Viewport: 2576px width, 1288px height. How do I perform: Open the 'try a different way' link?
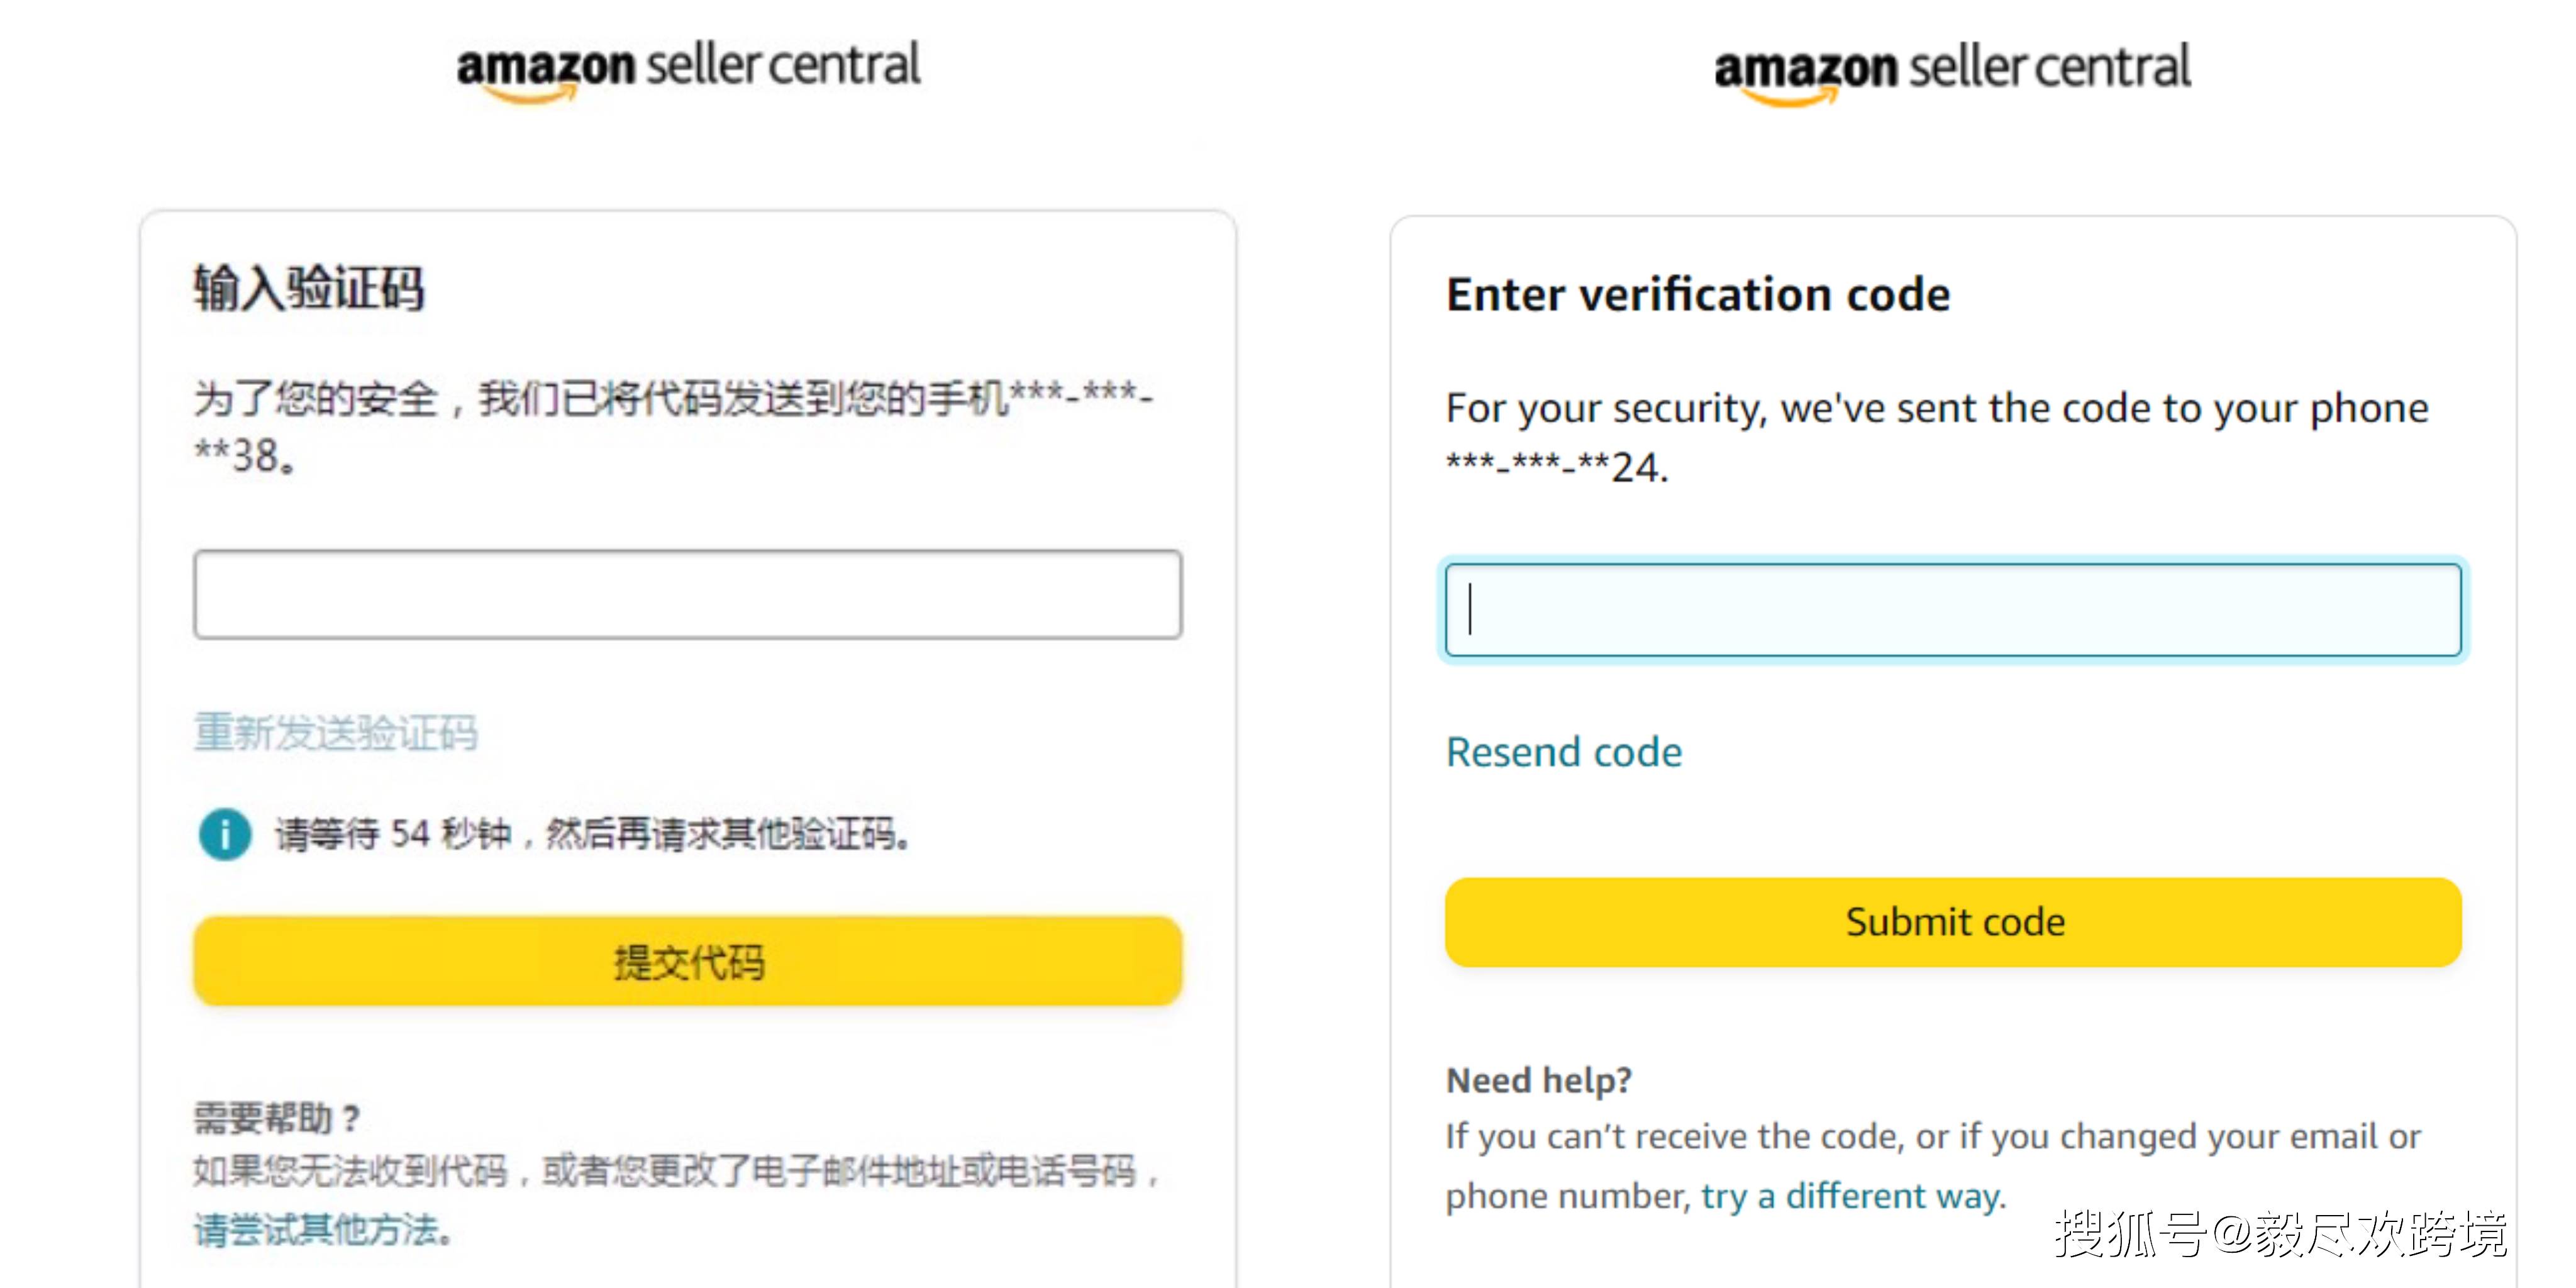(x=1853, y=1196)
